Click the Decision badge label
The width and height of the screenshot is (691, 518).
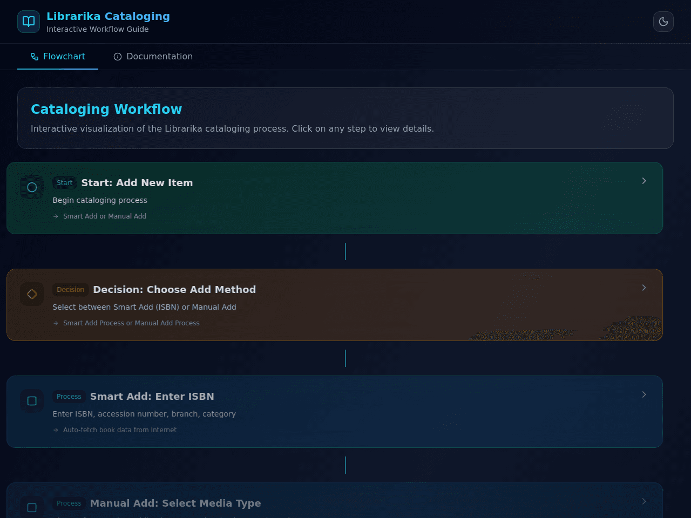(71, 290)
